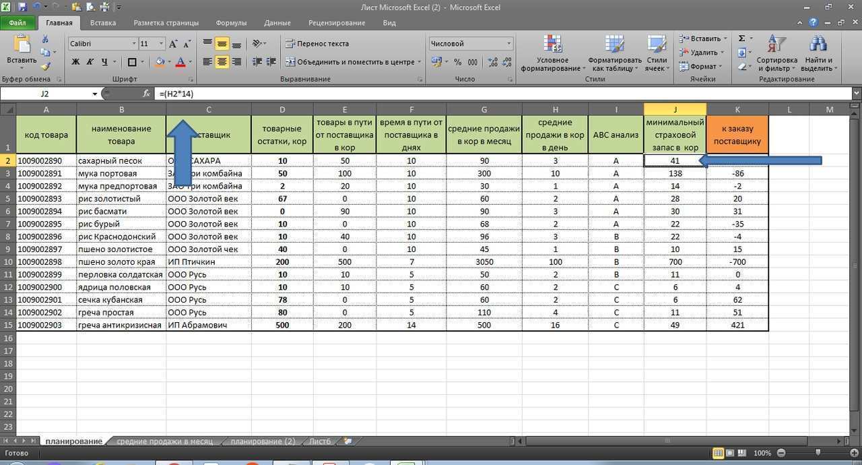Apply font color using the A icon
This screenshot has height=465, width=862.
pos(181,61)
